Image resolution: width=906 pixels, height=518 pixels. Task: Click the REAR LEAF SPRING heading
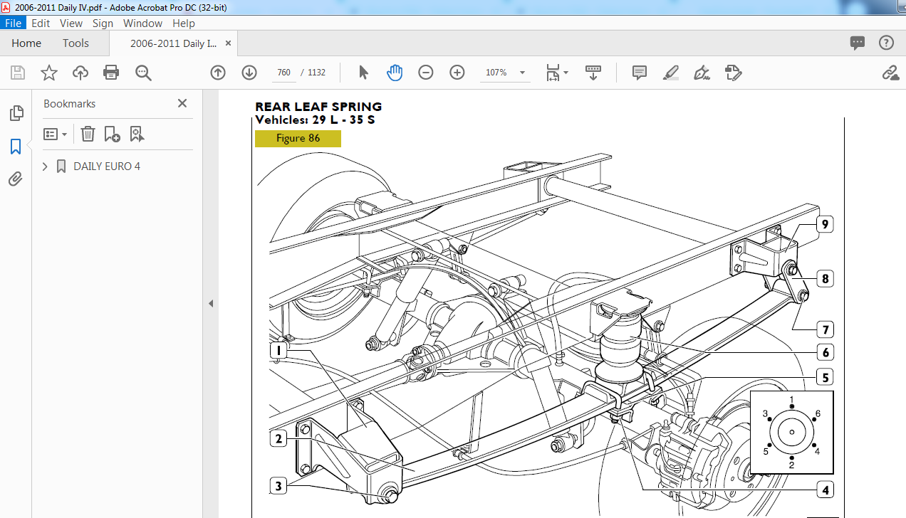coord(318,107)
